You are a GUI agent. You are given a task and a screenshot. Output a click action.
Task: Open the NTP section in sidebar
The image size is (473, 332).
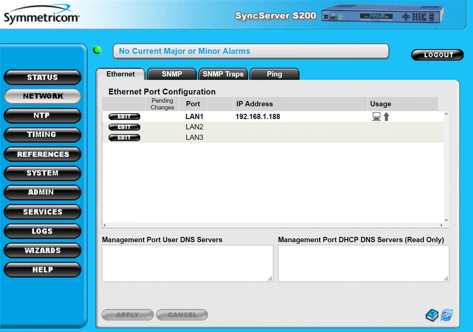tap(42, 116)
